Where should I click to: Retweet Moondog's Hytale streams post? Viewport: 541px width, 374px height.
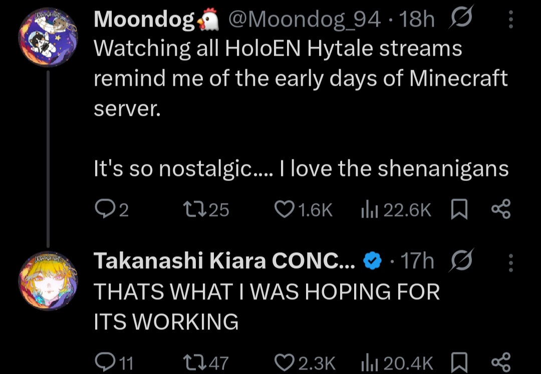coord(206,209)
